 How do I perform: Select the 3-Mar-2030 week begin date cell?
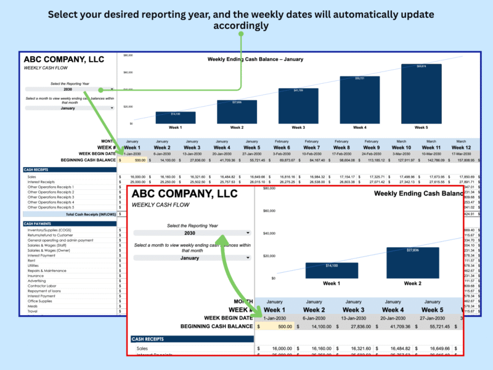pyautogui.click(x=401, y=154)
